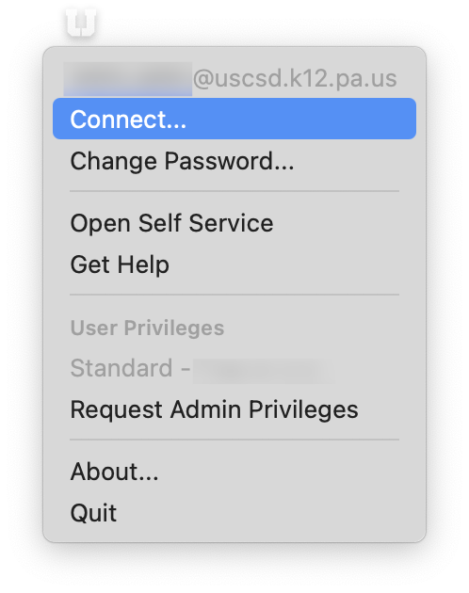Open Self Service from the menu

click(234, 223)
